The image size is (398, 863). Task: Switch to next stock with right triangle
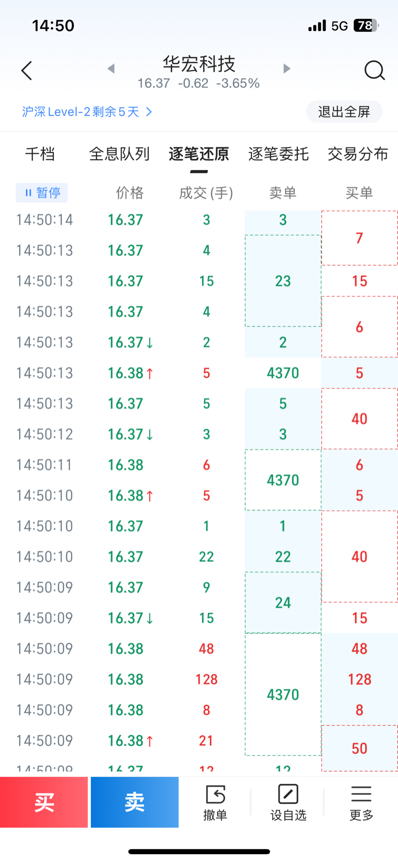coord(287,69)
